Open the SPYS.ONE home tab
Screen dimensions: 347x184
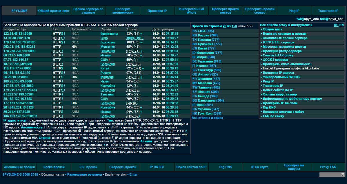[x=19, y=11]
